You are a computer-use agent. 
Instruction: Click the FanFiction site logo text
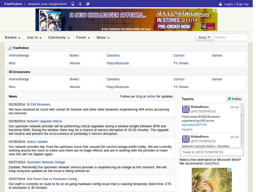[x=13, y=4]
